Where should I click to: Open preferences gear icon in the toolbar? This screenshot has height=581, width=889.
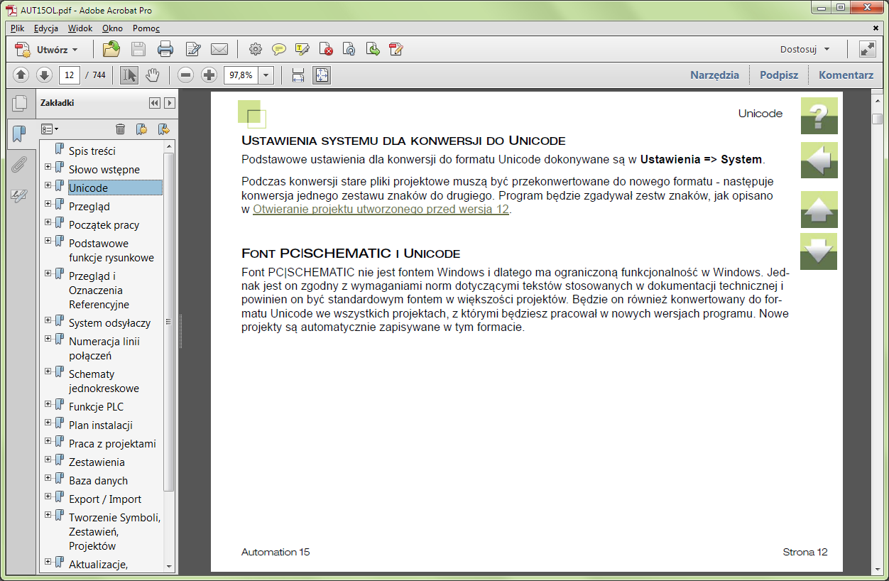(256, 49)
